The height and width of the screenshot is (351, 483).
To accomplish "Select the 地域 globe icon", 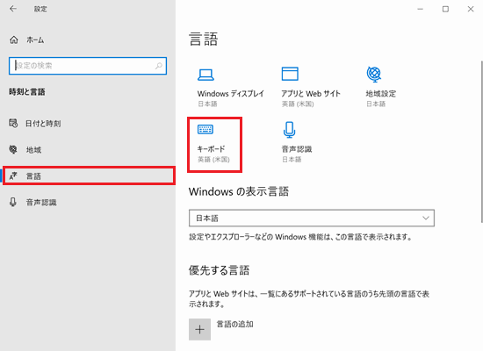I will tap(13, 150).
